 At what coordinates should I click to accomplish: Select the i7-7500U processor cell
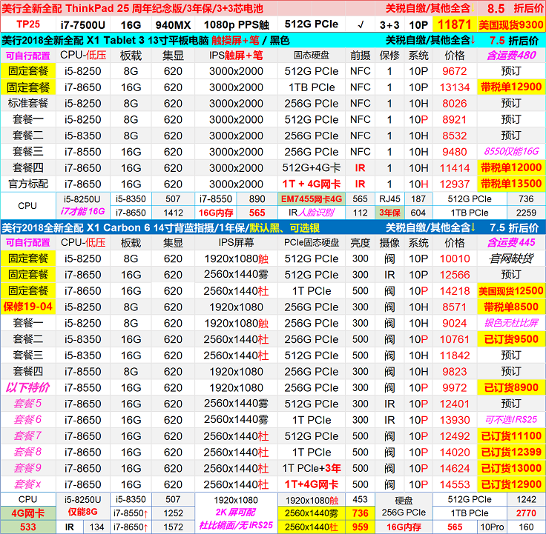pyautogui.click(x=83, y=24)
